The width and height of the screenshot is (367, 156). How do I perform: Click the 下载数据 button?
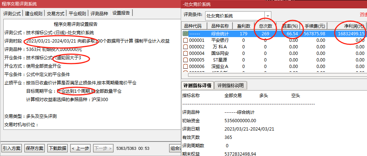coord(57,148)
